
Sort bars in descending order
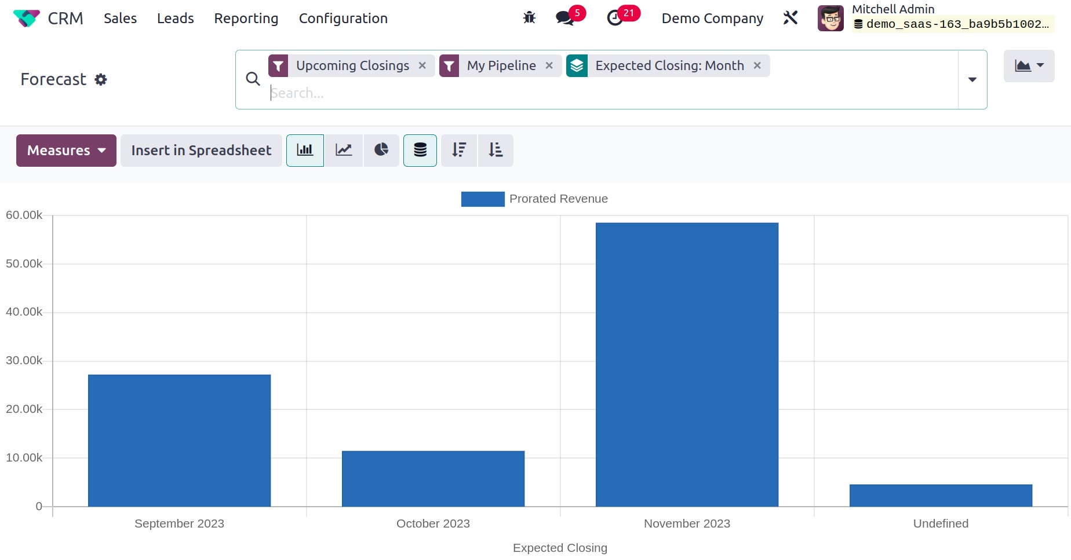tap(459, 151)
